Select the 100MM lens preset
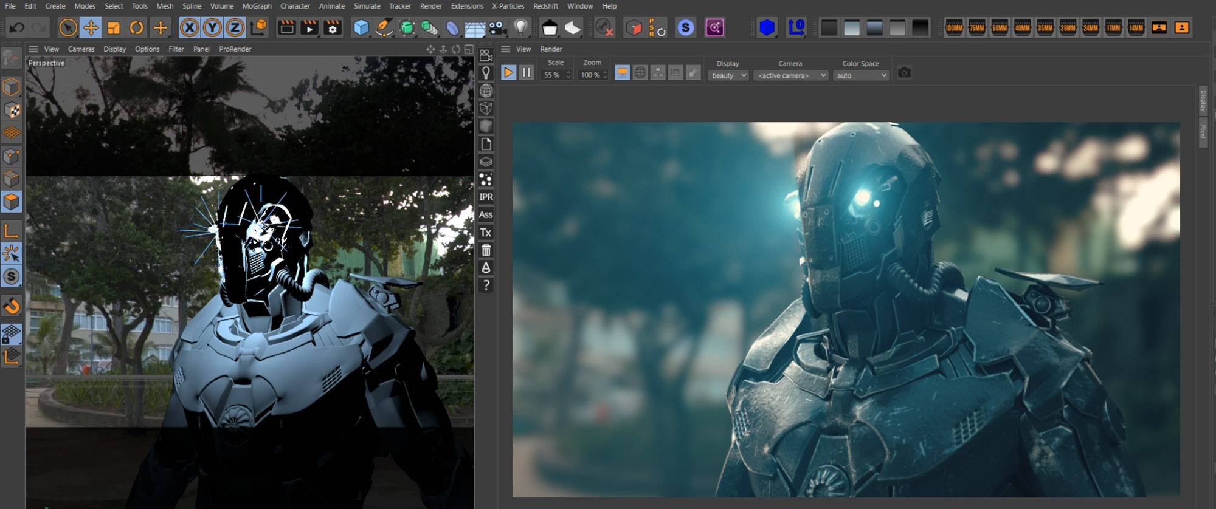This screenshot has height=509, width=1216. (x=954, y=27)
